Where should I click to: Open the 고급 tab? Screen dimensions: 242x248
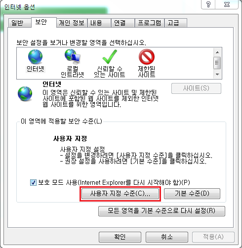click(x=176, y=23)
